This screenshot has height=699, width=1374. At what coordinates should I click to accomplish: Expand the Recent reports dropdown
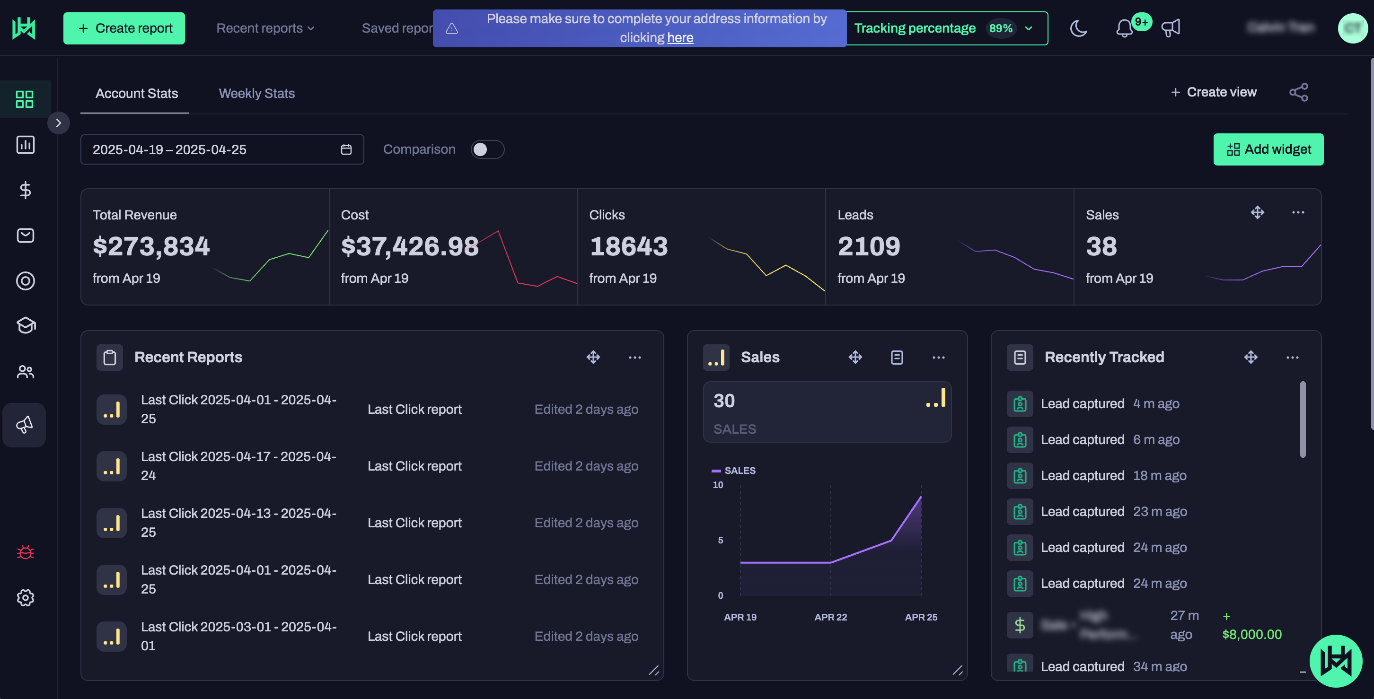(x=265, y=28)
